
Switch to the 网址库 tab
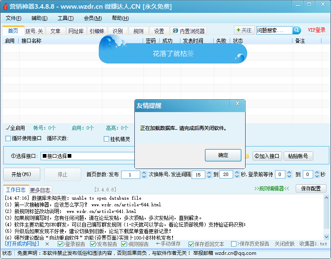click(76, 31)
